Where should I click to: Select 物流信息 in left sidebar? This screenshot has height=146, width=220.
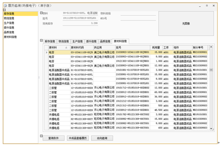tap(9, 18)
